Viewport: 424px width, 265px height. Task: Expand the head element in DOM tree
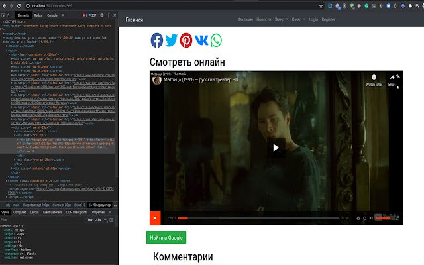coord(4,34)
